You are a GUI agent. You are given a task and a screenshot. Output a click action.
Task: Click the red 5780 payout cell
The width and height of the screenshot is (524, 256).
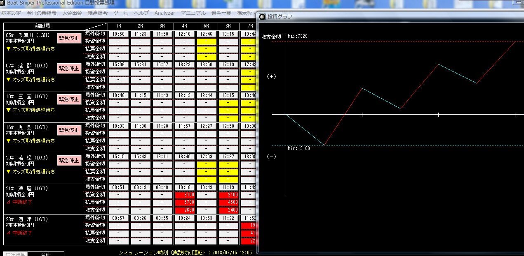(185, 203)
